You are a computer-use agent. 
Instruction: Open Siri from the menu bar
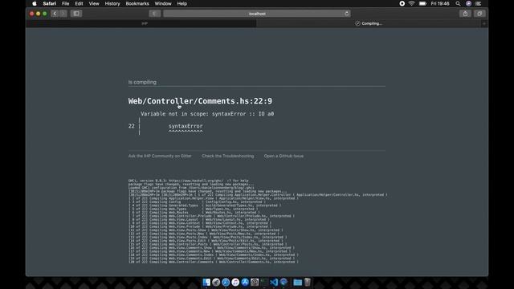[468, 3]
